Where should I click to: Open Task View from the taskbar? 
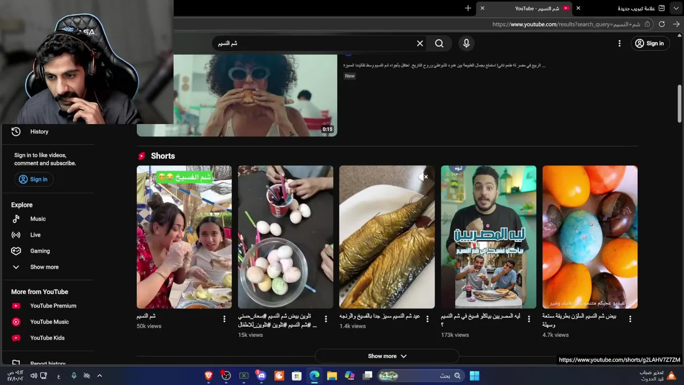(367, 376)
